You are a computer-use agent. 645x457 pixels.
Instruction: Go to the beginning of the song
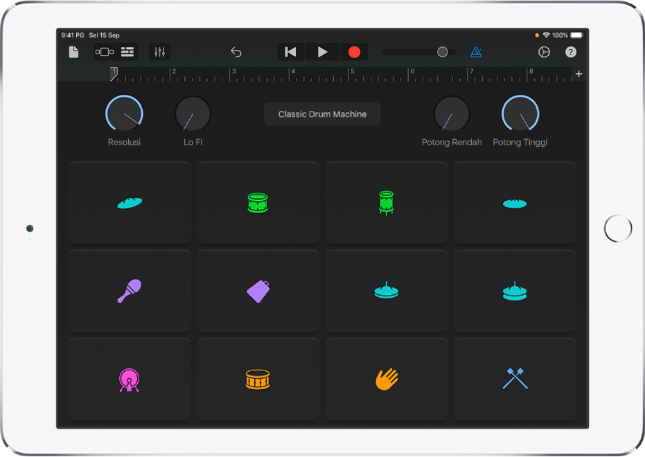(290, 52)
